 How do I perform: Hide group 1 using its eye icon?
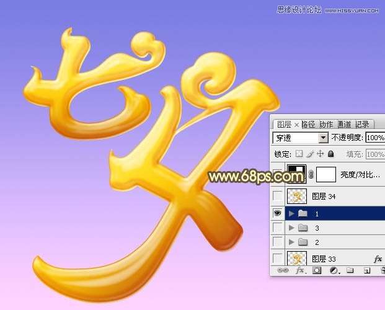pos(278,213)
